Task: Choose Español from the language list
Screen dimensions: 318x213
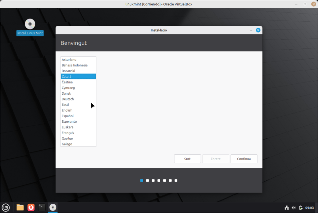Action: point(68,116)
